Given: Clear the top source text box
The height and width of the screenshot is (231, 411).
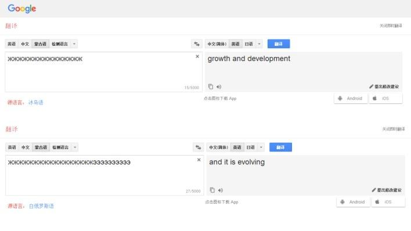Looking at the screenshot, I should point(197,56).
